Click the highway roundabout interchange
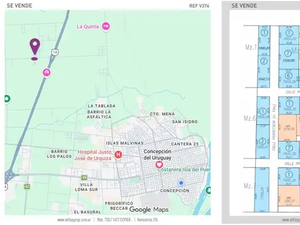 click(9, 176)
